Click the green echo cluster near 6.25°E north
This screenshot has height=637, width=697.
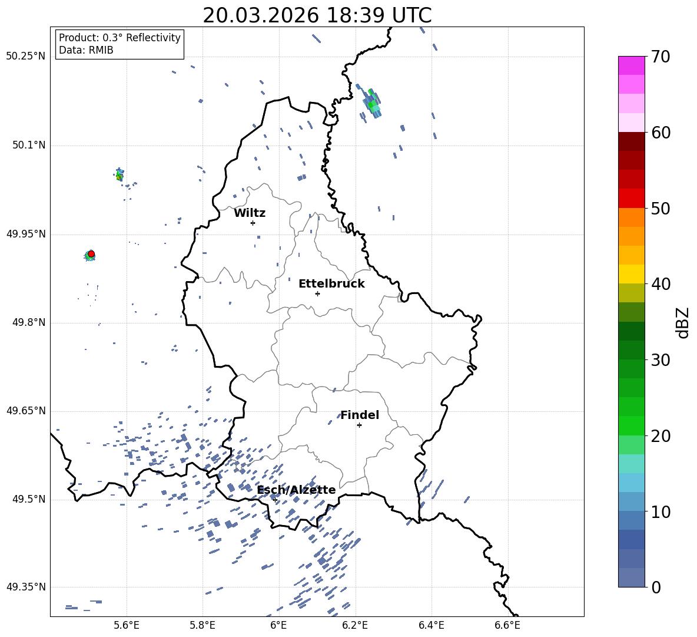[x=372, y=103]
